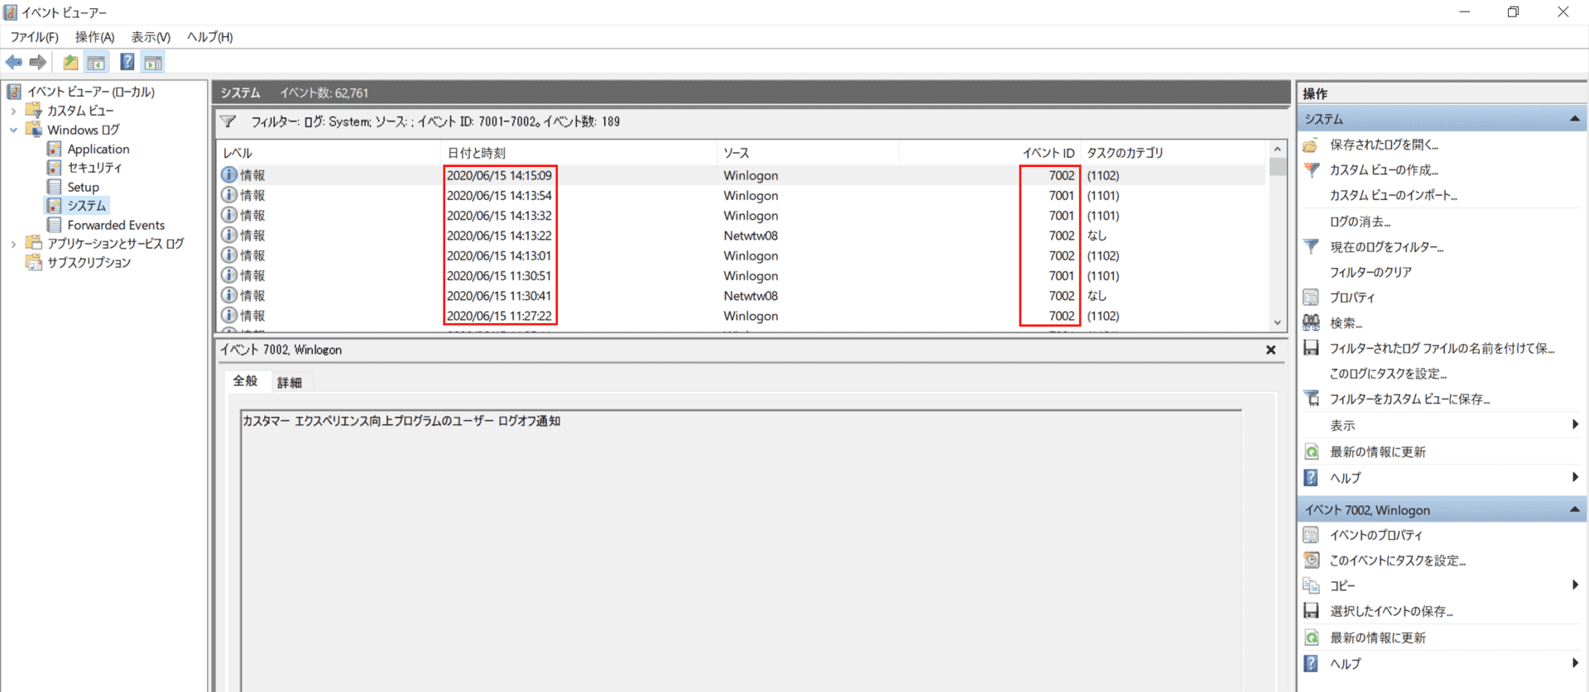
Task: Open ヘルプ submenu under システム section
Action: click(x=1575, y=477)
